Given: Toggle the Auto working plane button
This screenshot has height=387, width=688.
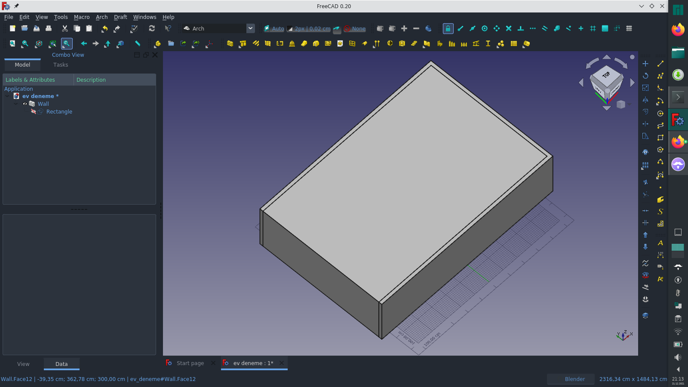Looking at the screenshot, I should coord(274,28).
